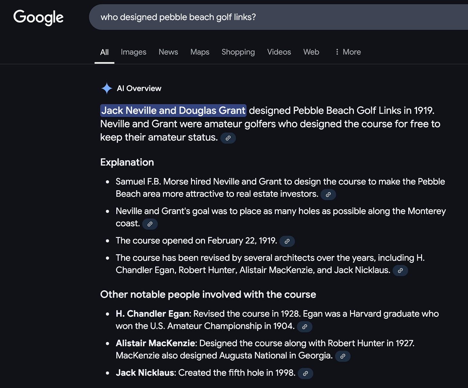Switch to the Images tab

click(133, 52)
